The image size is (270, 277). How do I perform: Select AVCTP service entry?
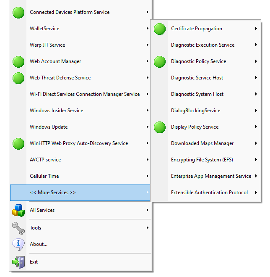pyautogui.click(x=80, y=160)
